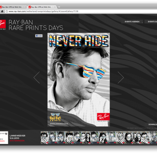Click the Ray-Ban Rare Prints Days title

point(36,25)
